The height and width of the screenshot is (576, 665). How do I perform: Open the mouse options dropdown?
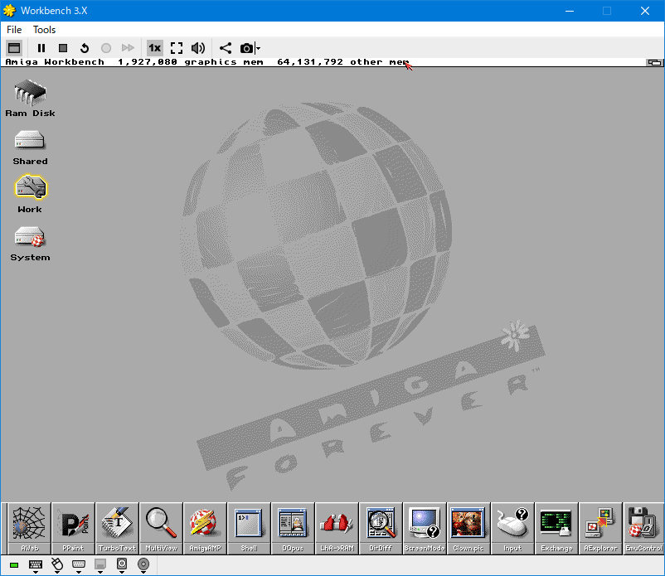[x=57, y=565]
